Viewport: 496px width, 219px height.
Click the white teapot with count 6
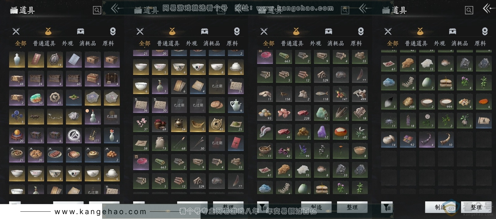(236, 105)
